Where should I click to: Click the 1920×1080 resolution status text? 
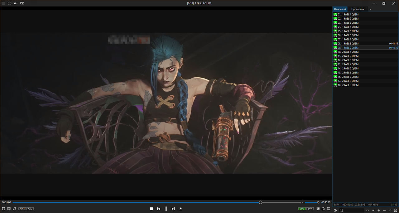pyautogui.click(x=347, y=205)
